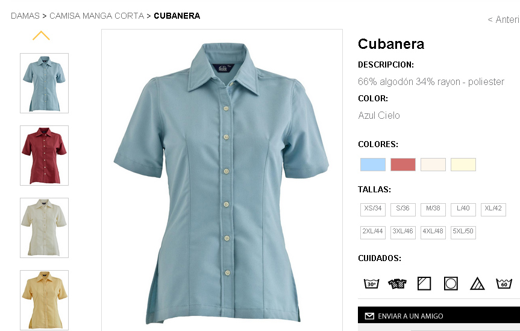The width and height of the screenshot is (520, 331).
Task: Select size 3XL/46
Action: [x=403, y=232]
